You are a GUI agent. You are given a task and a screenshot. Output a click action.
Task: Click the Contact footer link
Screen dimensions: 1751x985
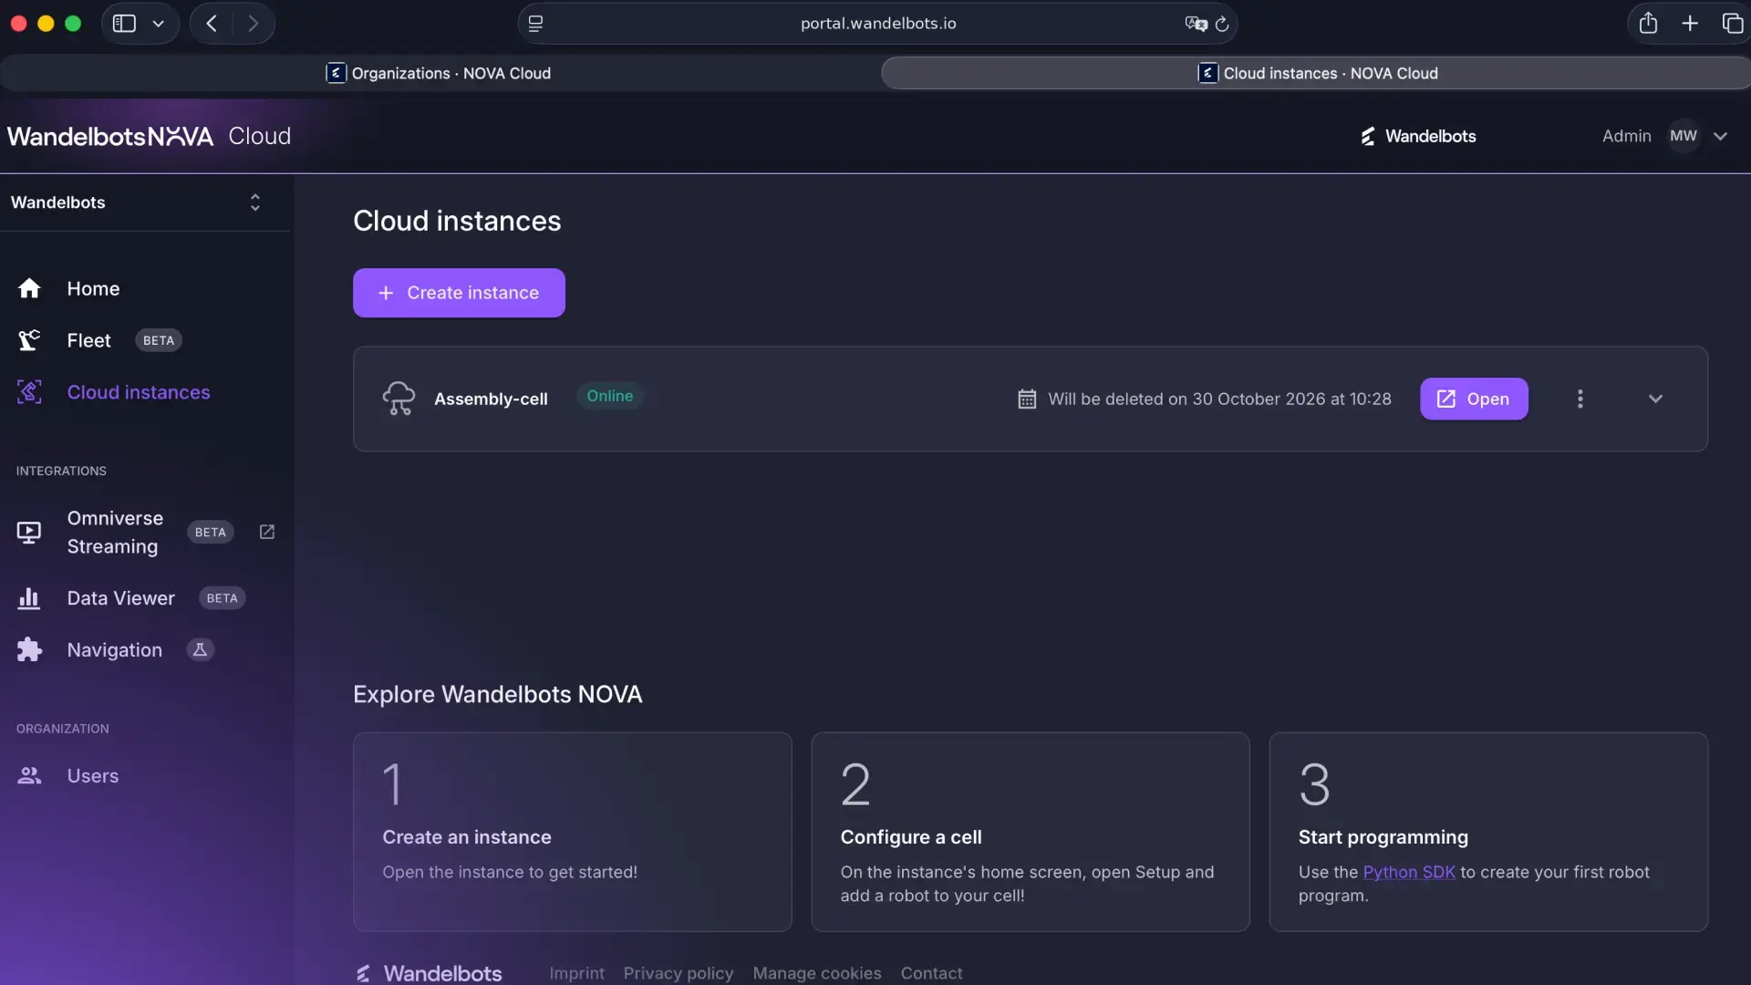[931, 973]
